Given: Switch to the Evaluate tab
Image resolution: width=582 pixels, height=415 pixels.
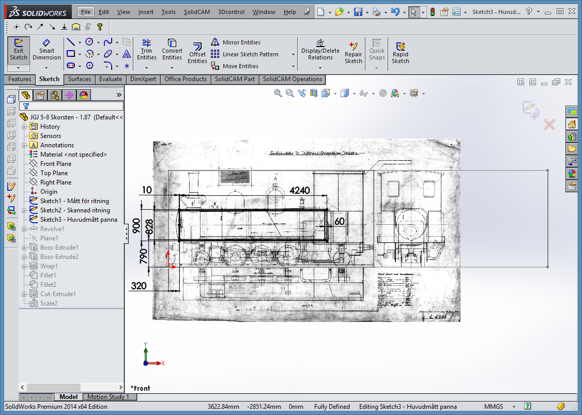Looking at the screenshot, I should [x=110, y=79].
